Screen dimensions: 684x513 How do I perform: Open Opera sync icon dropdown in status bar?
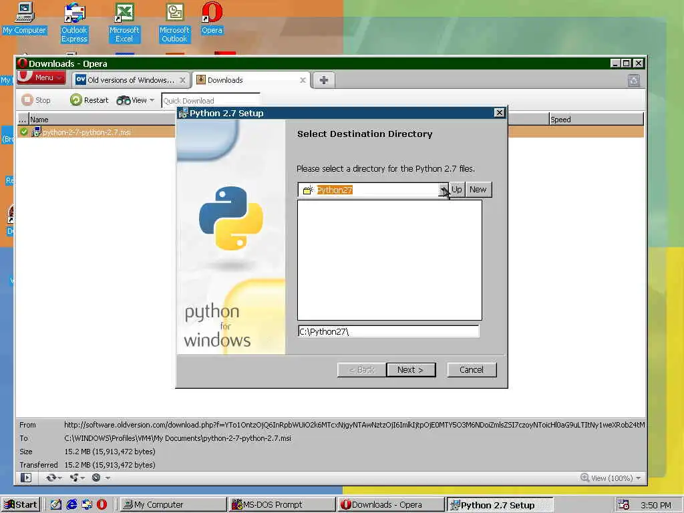point(54,478)
